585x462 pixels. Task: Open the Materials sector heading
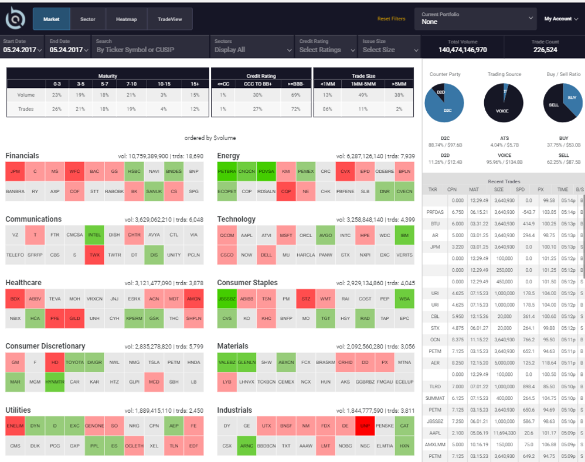point(233,346)
